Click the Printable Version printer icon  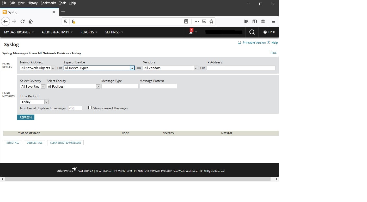[239, 42]
